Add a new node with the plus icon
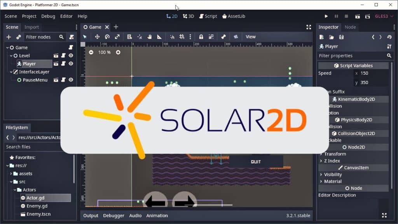 pos(9,37)
